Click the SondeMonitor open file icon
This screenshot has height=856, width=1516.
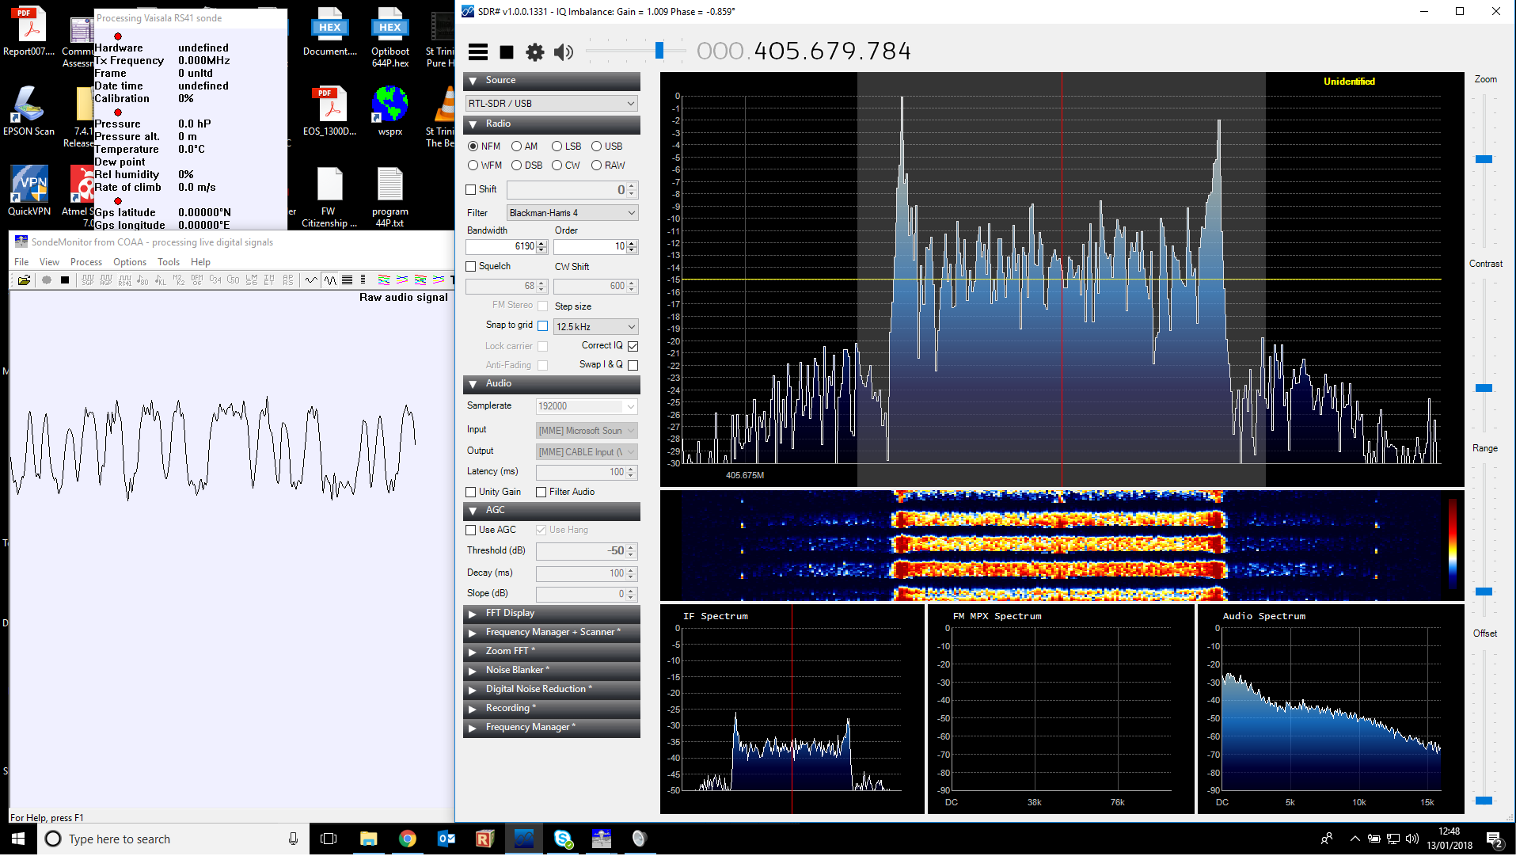coord(24,280)
